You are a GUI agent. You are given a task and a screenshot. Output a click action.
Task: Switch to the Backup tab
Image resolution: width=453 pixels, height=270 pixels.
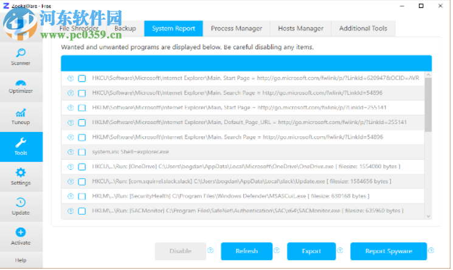(x=125, y=29)
